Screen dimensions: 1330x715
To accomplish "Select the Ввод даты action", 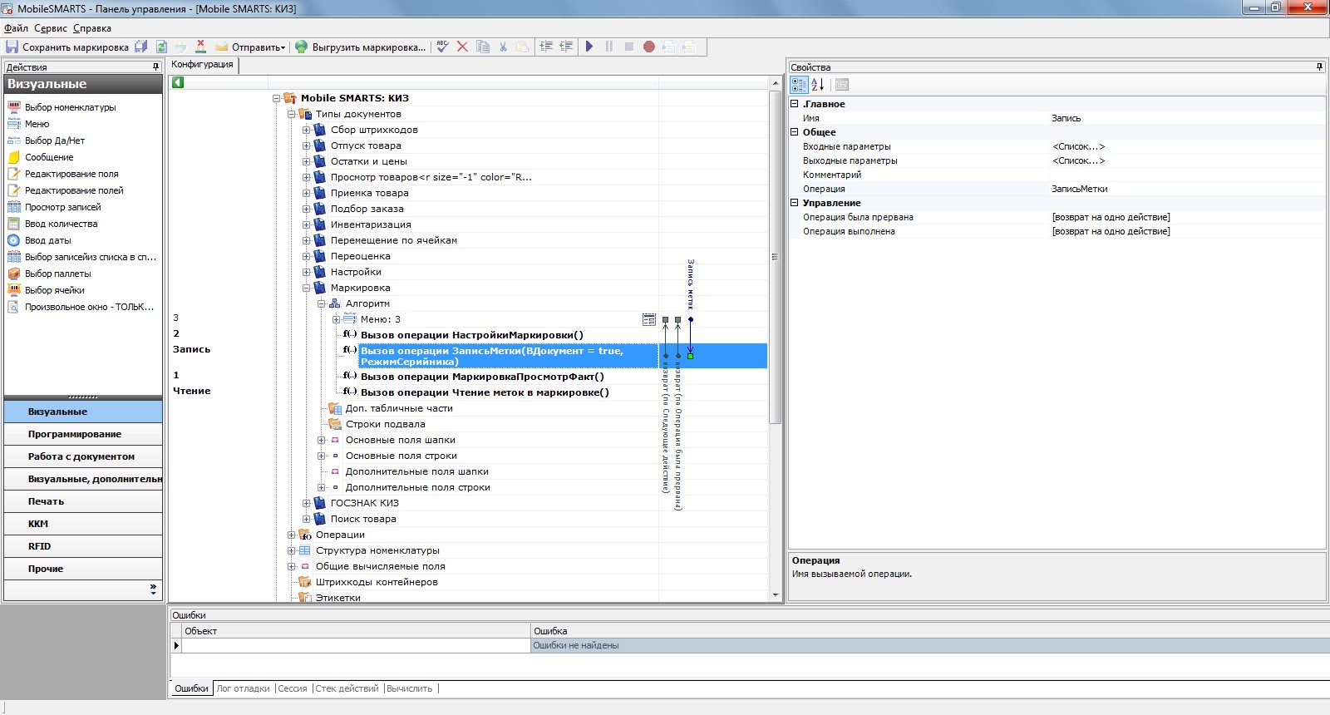I will [48, 240].
